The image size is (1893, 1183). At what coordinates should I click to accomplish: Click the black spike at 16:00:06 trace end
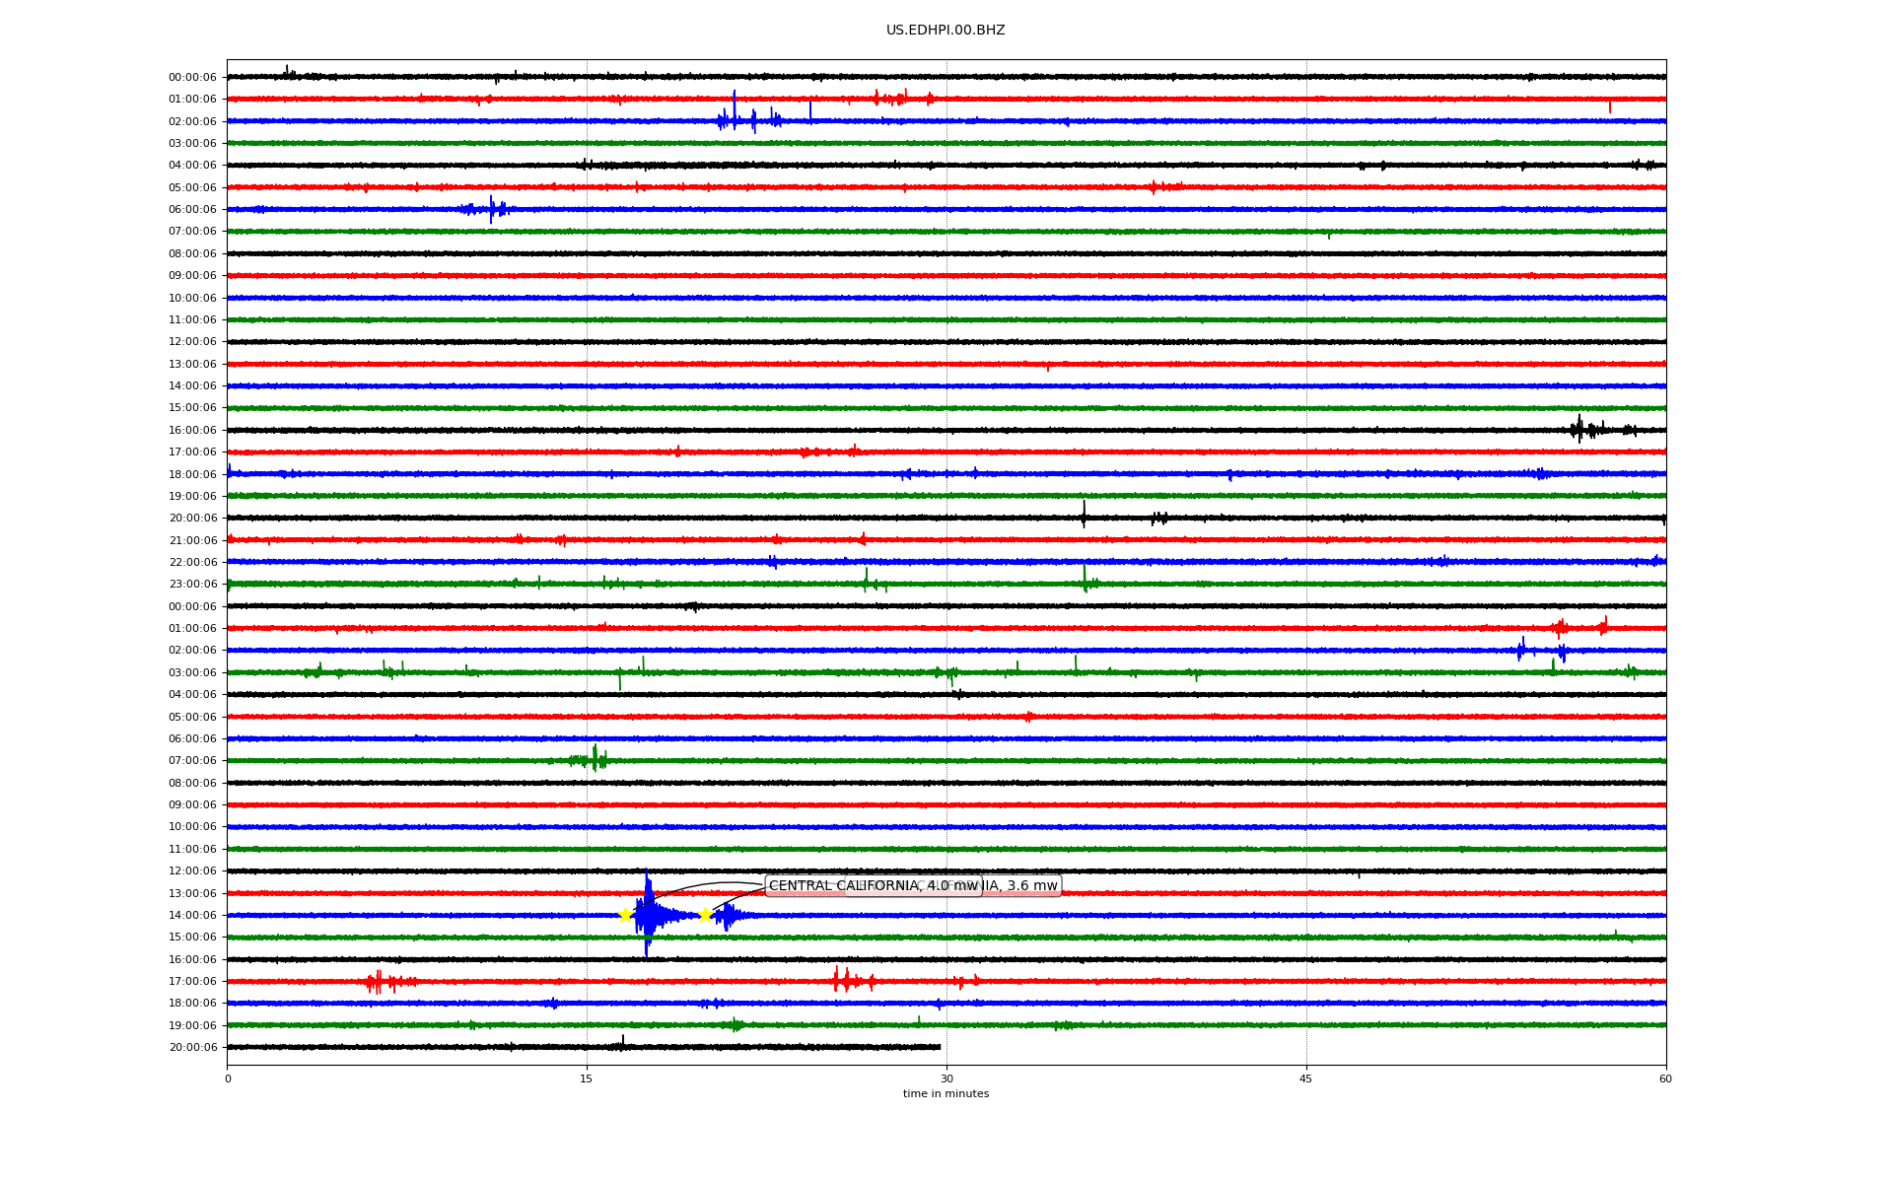(1580, 429)
